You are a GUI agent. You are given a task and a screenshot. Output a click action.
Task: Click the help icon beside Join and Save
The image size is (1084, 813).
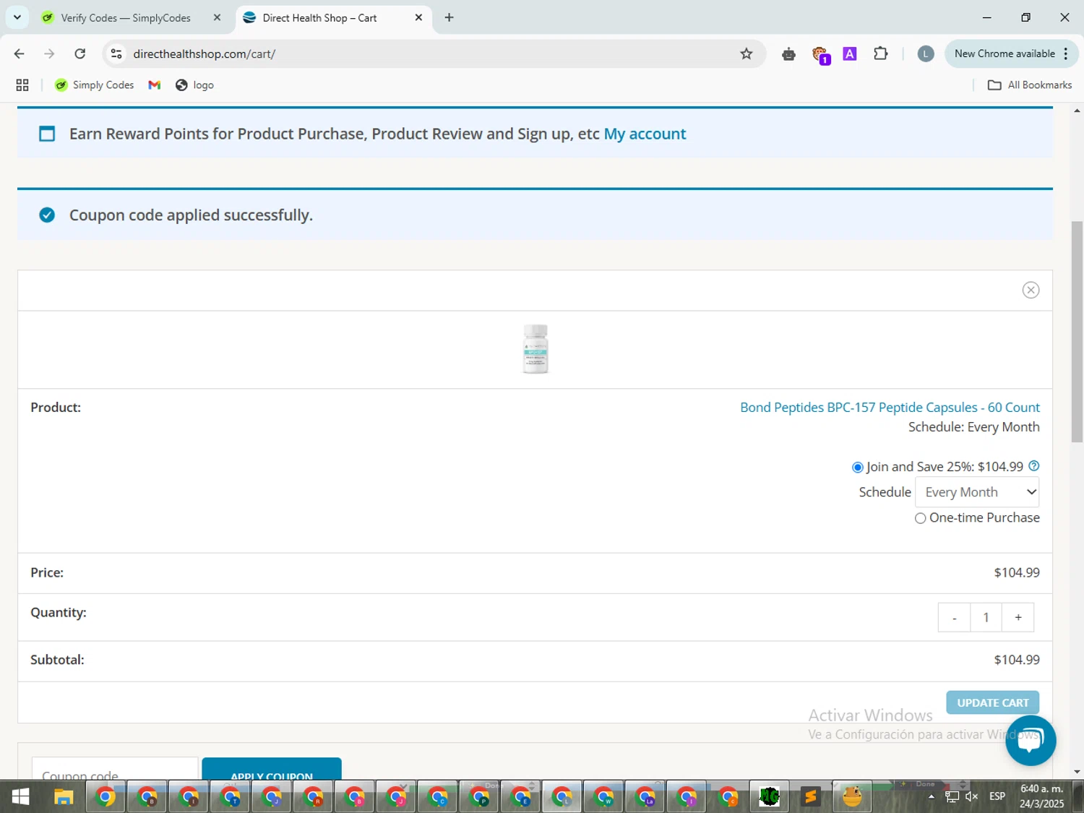click(x=1034, y=466)
